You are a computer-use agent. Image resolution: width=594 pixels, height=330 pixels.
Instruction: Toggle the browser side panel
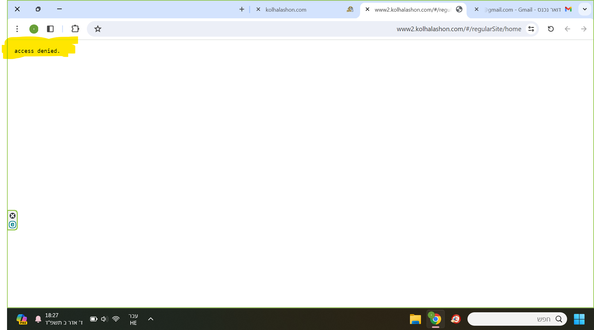click(50, 29)
